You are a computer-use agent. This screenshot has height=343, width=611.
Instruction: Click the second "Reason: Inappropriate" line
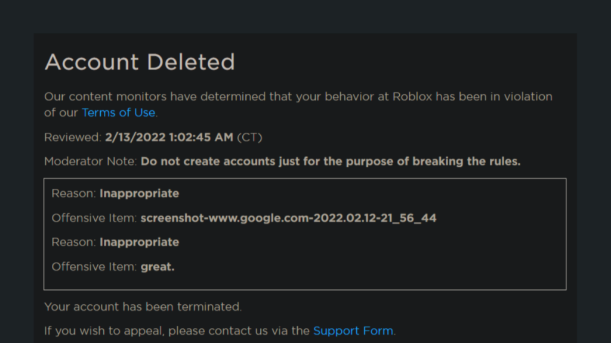click(x=115, y=242)
